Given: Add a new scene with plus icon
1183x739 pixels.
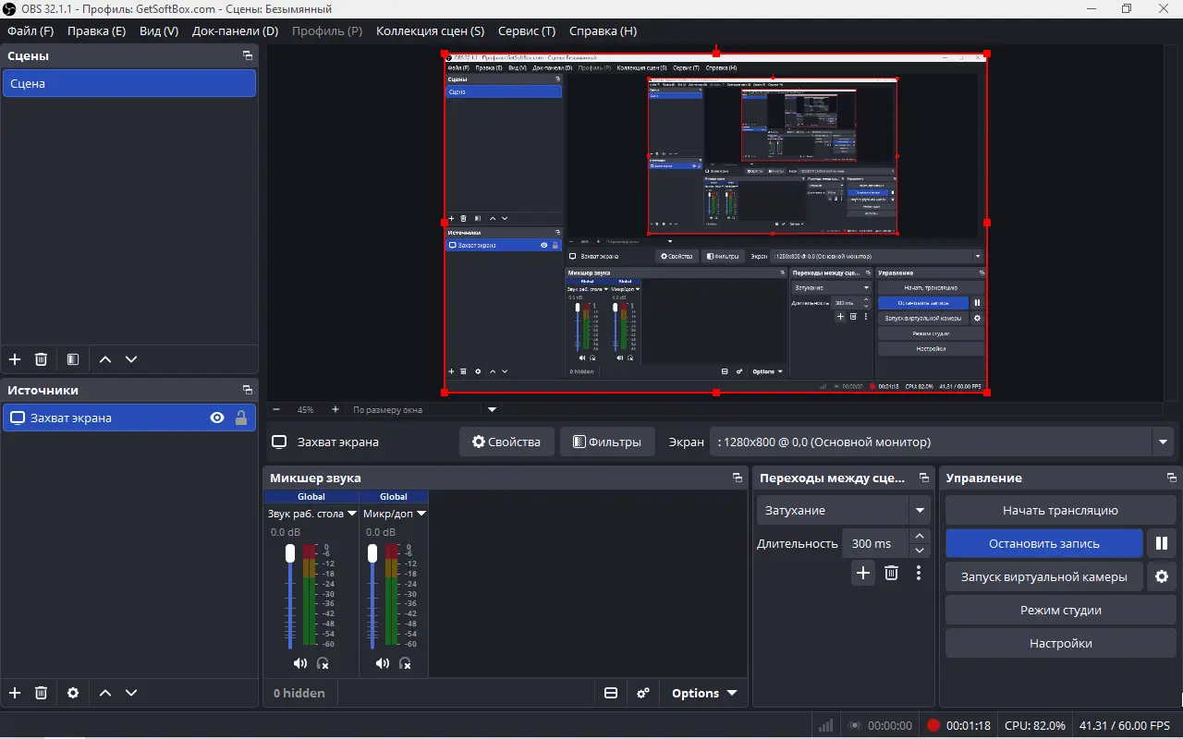Looking at the screenshot, I should click(x=15, y=359).
